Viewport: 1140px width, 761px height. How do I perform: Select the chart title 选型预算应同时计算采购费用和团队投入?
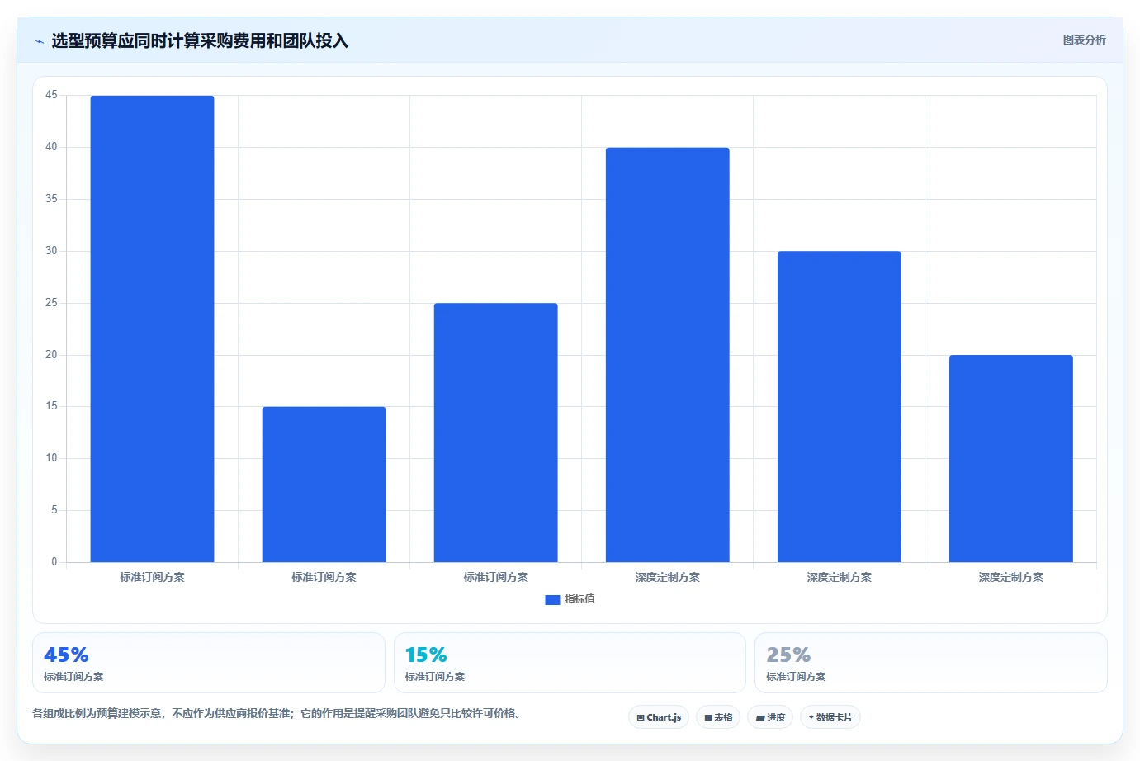[200, 40]
